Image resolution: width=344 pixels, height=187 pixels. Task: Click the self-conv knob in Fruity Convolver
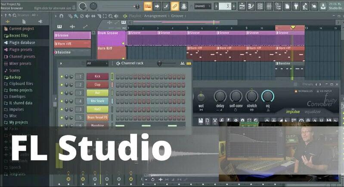tap(236, 97)
